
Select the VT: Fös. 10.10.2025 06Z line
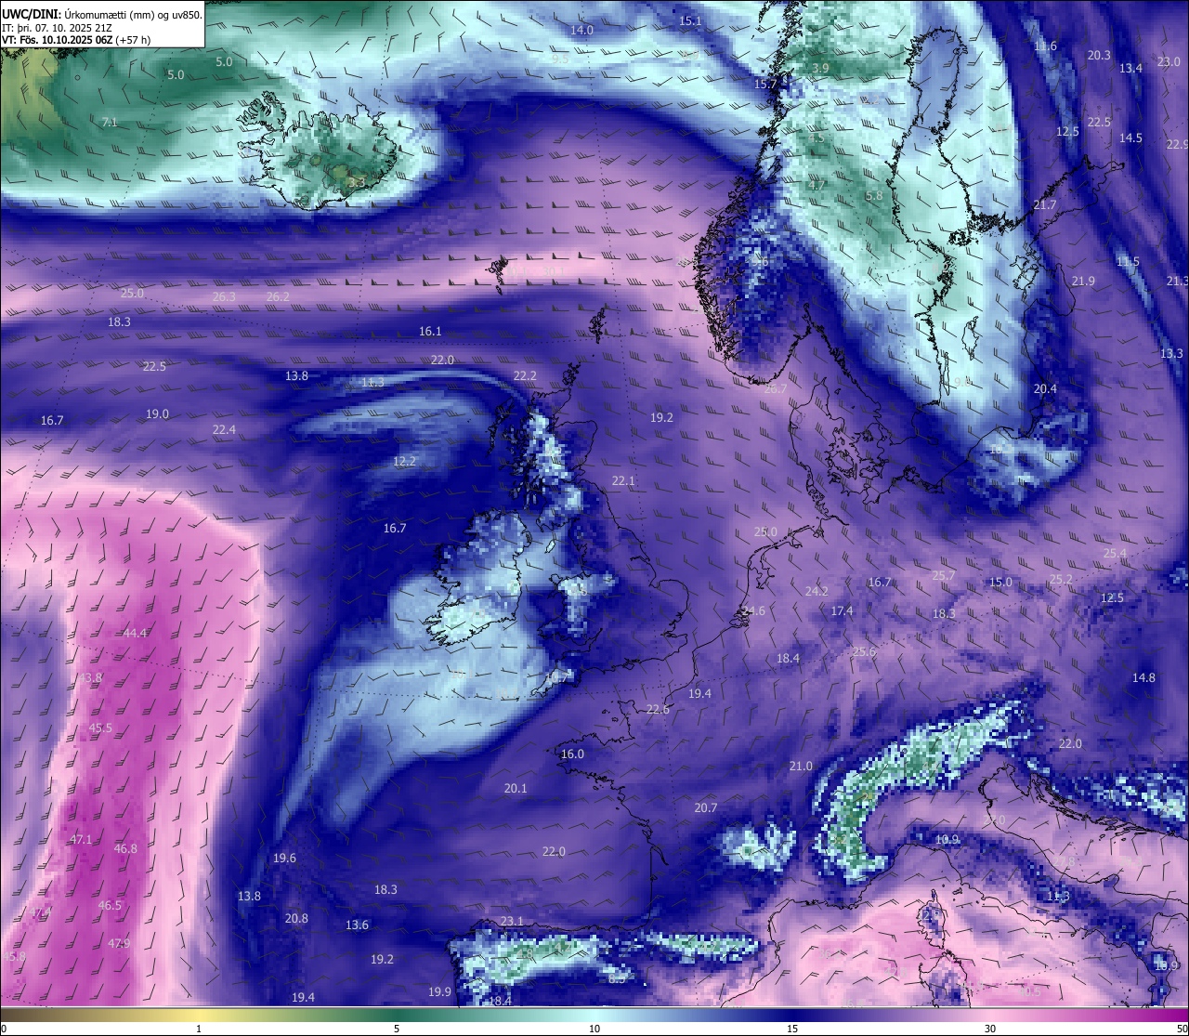(x=76, y=40)
